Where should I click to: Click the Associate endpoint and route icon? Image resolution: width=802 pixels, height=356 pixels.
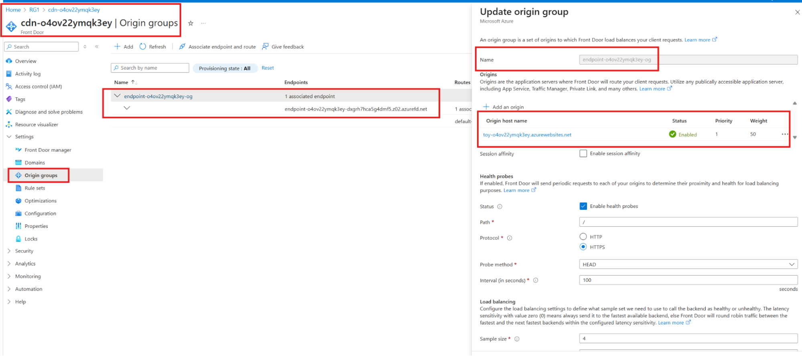click(182, 46)
